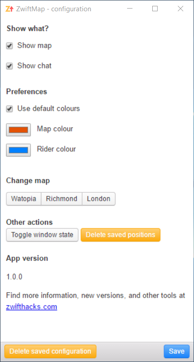Save the configuration
The height and width of the screenshot is (362, 194).
177,351
